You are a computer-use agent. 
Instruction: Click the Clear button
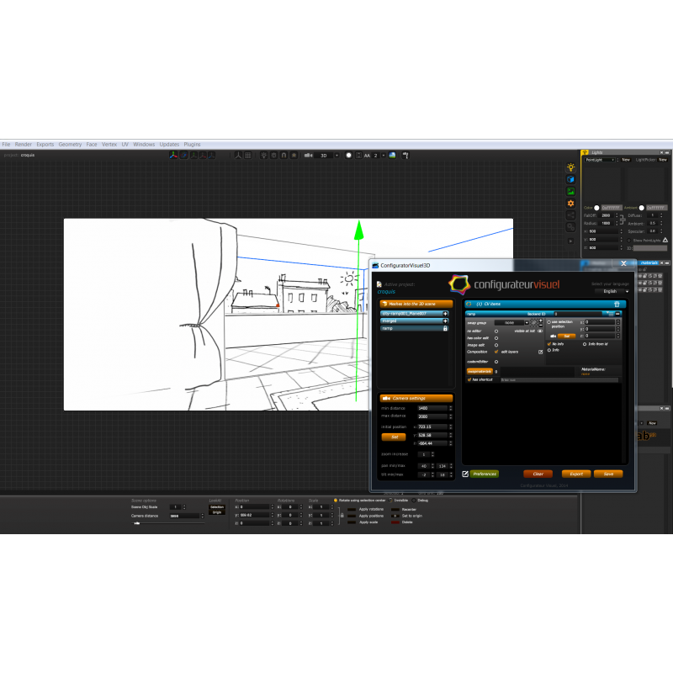coord(538,474)
